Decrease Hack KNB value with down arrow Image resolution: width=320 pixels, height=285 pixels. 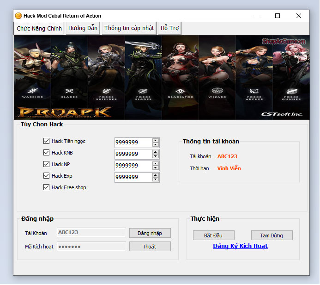(x=156, y=156)
